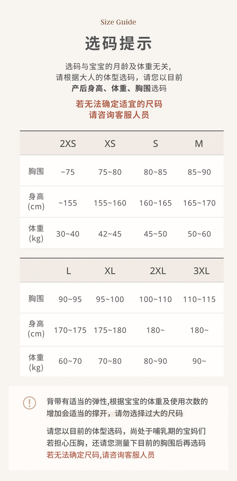Image resolution: width=237 pixels, height=481 pixels.
Task: Click the 85~90 bust cell for M
Action: pos(199,172)
